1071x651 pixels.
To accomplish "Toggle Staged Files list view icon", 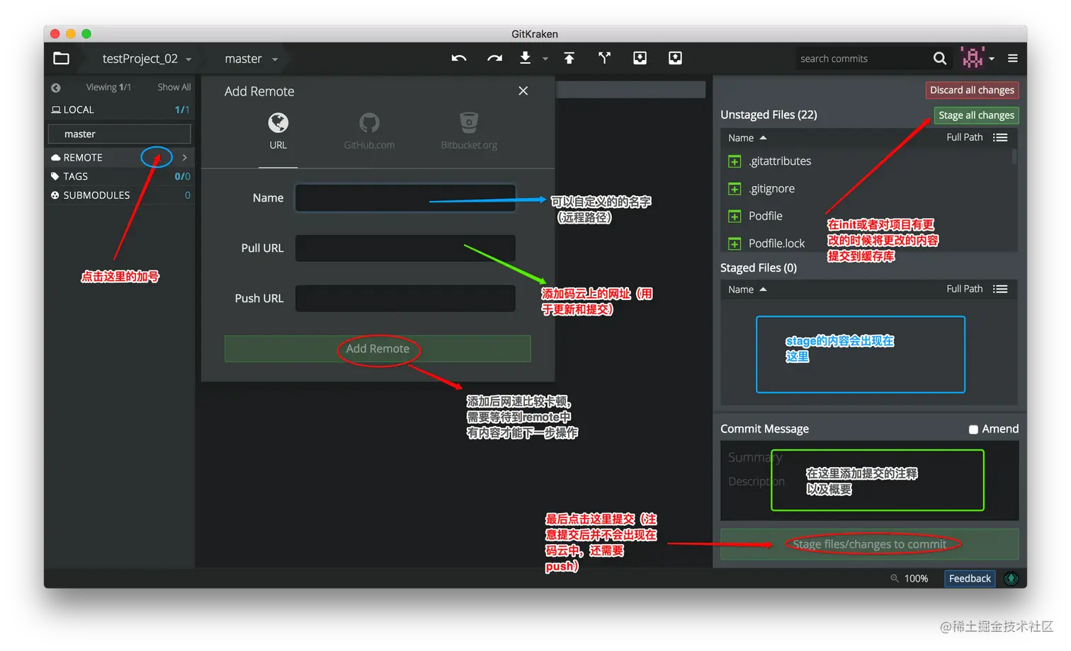I will [1000, 289].
